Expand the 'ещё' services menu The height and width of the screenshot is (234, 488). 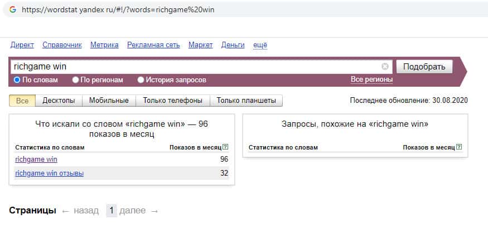[x=260, y=45]
